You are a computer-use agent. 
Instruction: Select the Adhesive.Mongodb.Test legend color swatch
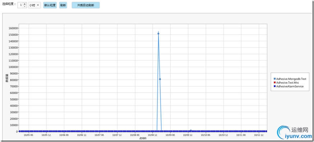pyautogui.click(x=274, y=79)
